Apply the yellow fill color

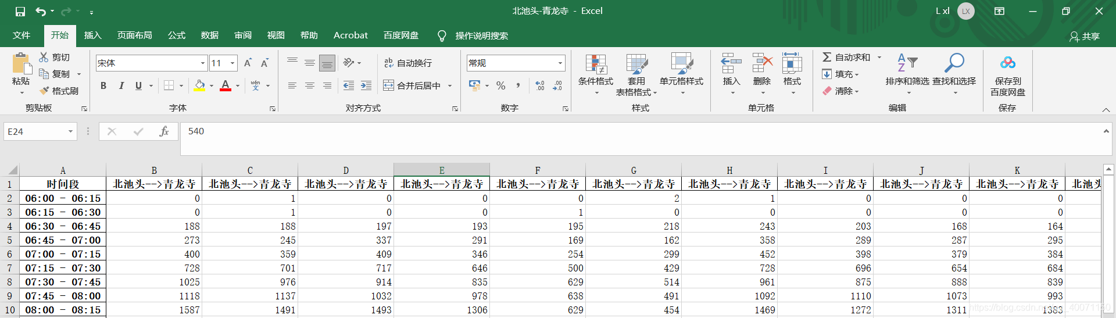[199, 85]
